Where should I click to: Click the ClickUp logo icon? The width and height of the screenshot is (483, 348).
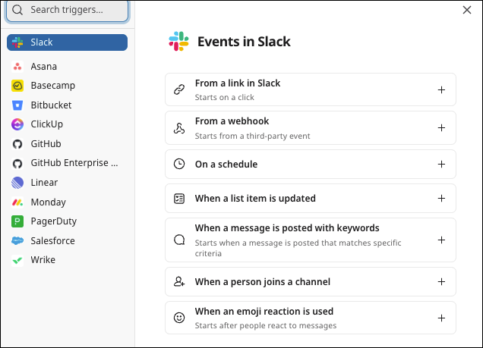tap(17, 124)
